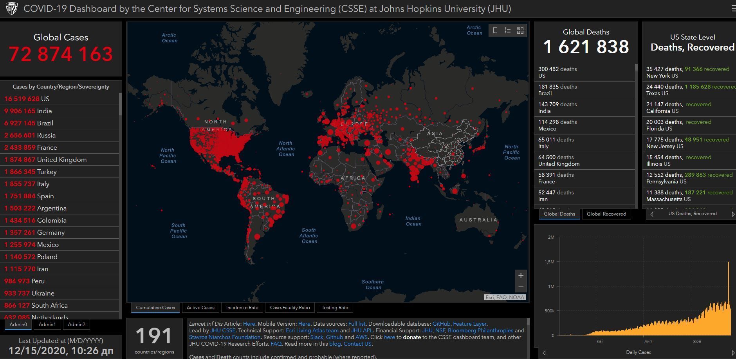Zoom out the map with minus button
The height and width of the screenshot is (359, 736).
pos(521,286)
